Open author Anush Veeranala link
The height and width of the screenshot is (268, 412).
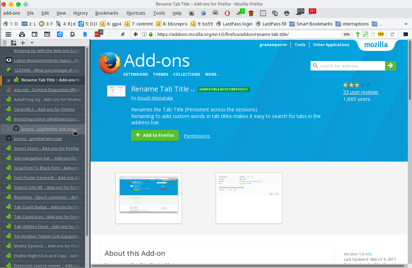155,98
